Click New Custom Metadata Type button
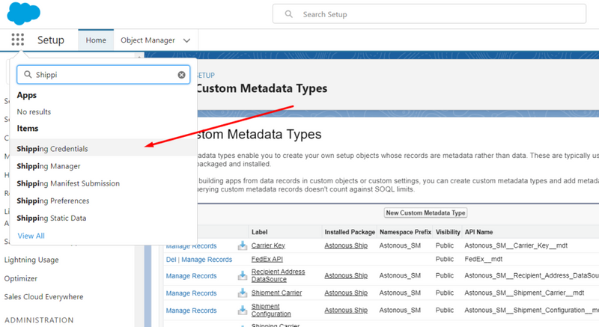599x327 pixels. click(x=425, y=213)
